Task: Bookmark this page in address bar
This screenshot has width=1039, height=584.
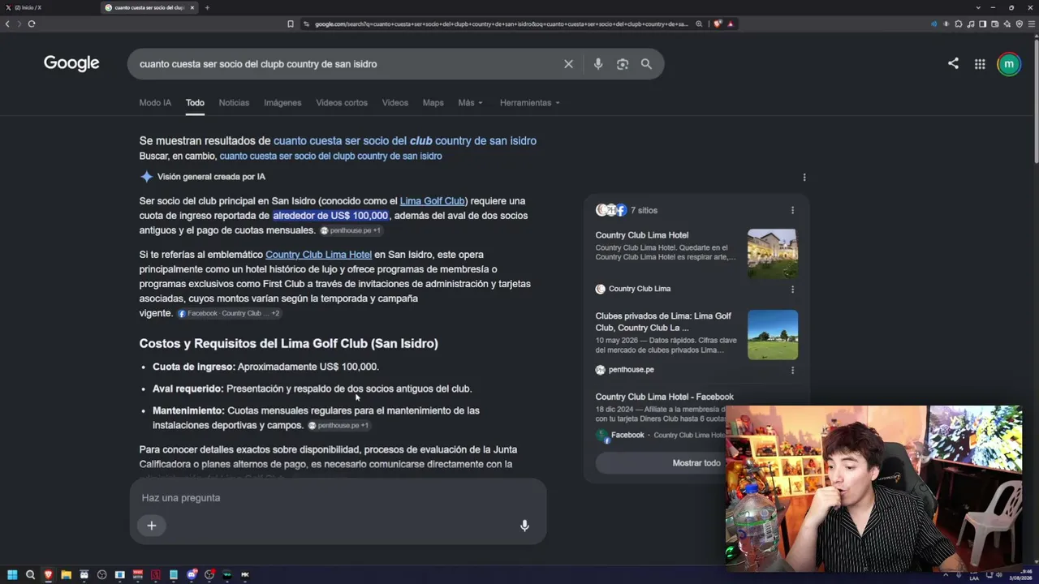Action: (291, 24)
